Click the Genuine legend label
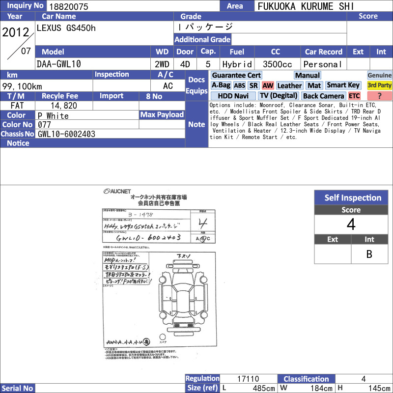Image resolution: width=393 pixels, height=393 pixels. pyautogui.click(x=379, y=75)
